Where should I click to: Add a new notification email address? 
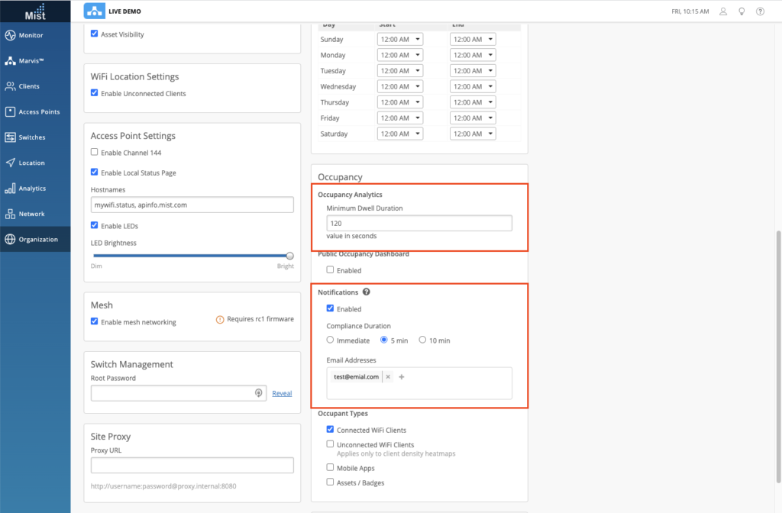click(x=402, y=376)
